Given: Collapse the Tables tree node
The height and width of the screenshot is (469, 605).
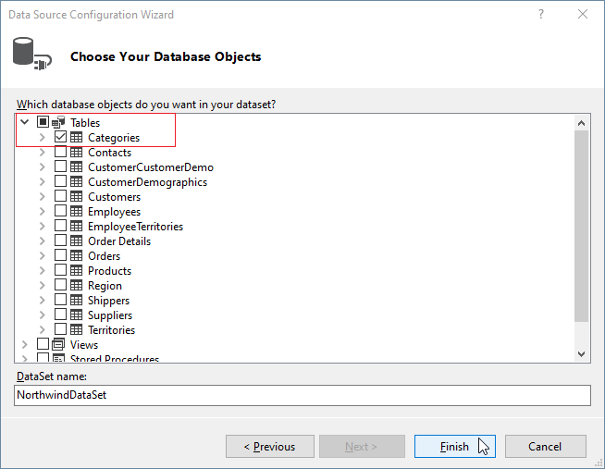Looking at the screenshot, I should click(25, 122).
